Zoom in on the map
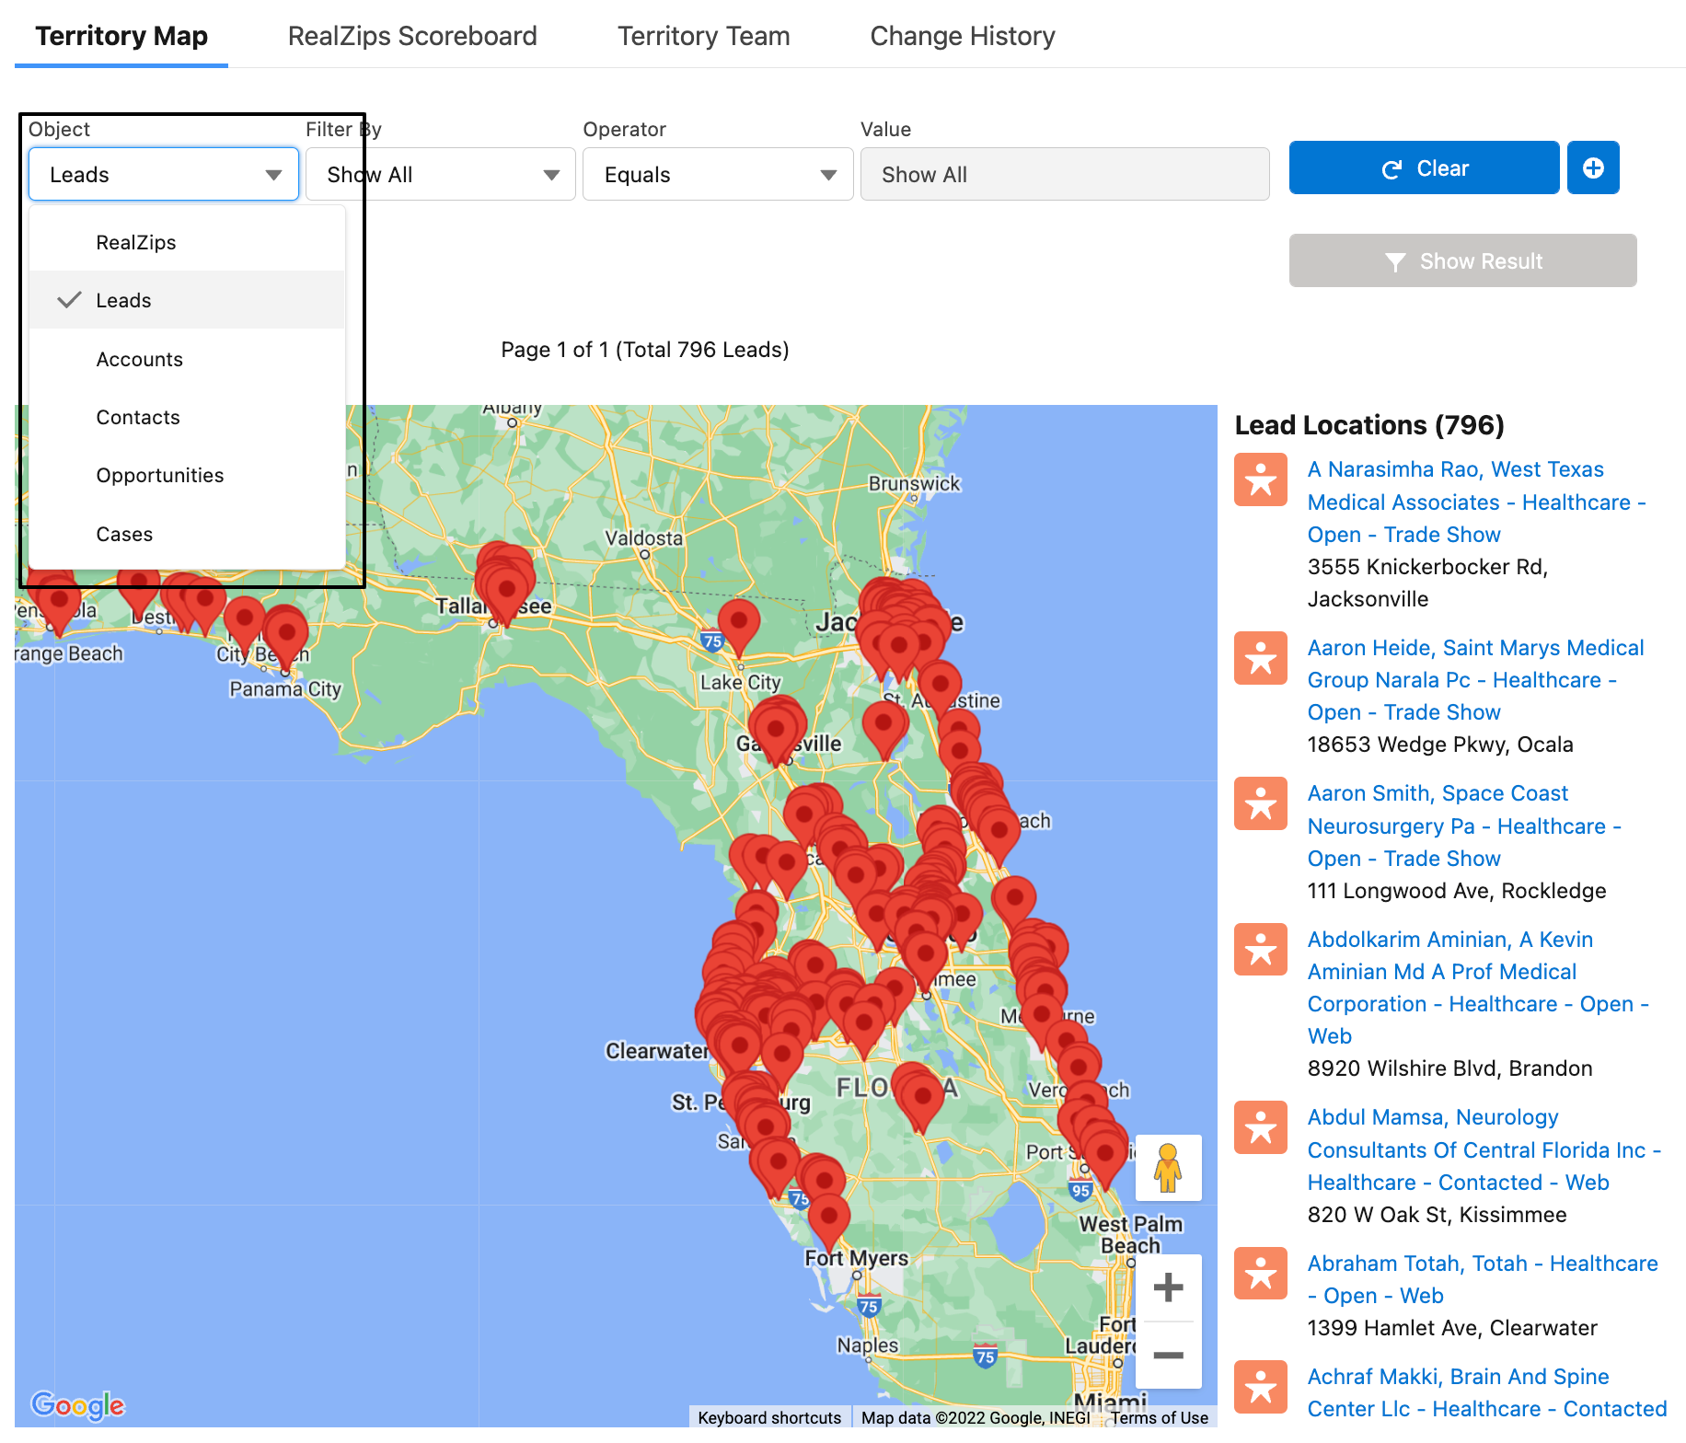 tap(1168, 1287)
